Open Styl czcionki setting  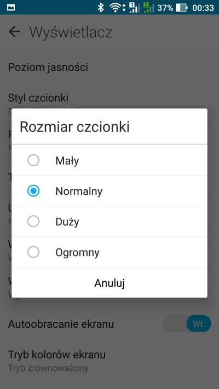point(109,99)
